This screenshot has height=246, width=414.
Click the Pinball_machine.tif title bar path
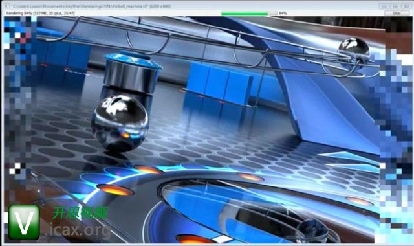[x=91, y=6]
